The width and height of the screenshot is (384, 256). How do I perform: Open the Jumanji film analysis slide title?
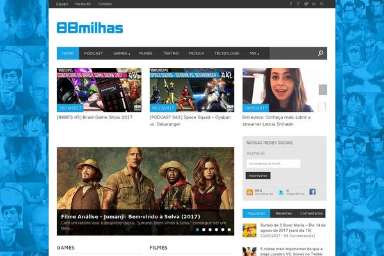[131, 216]
